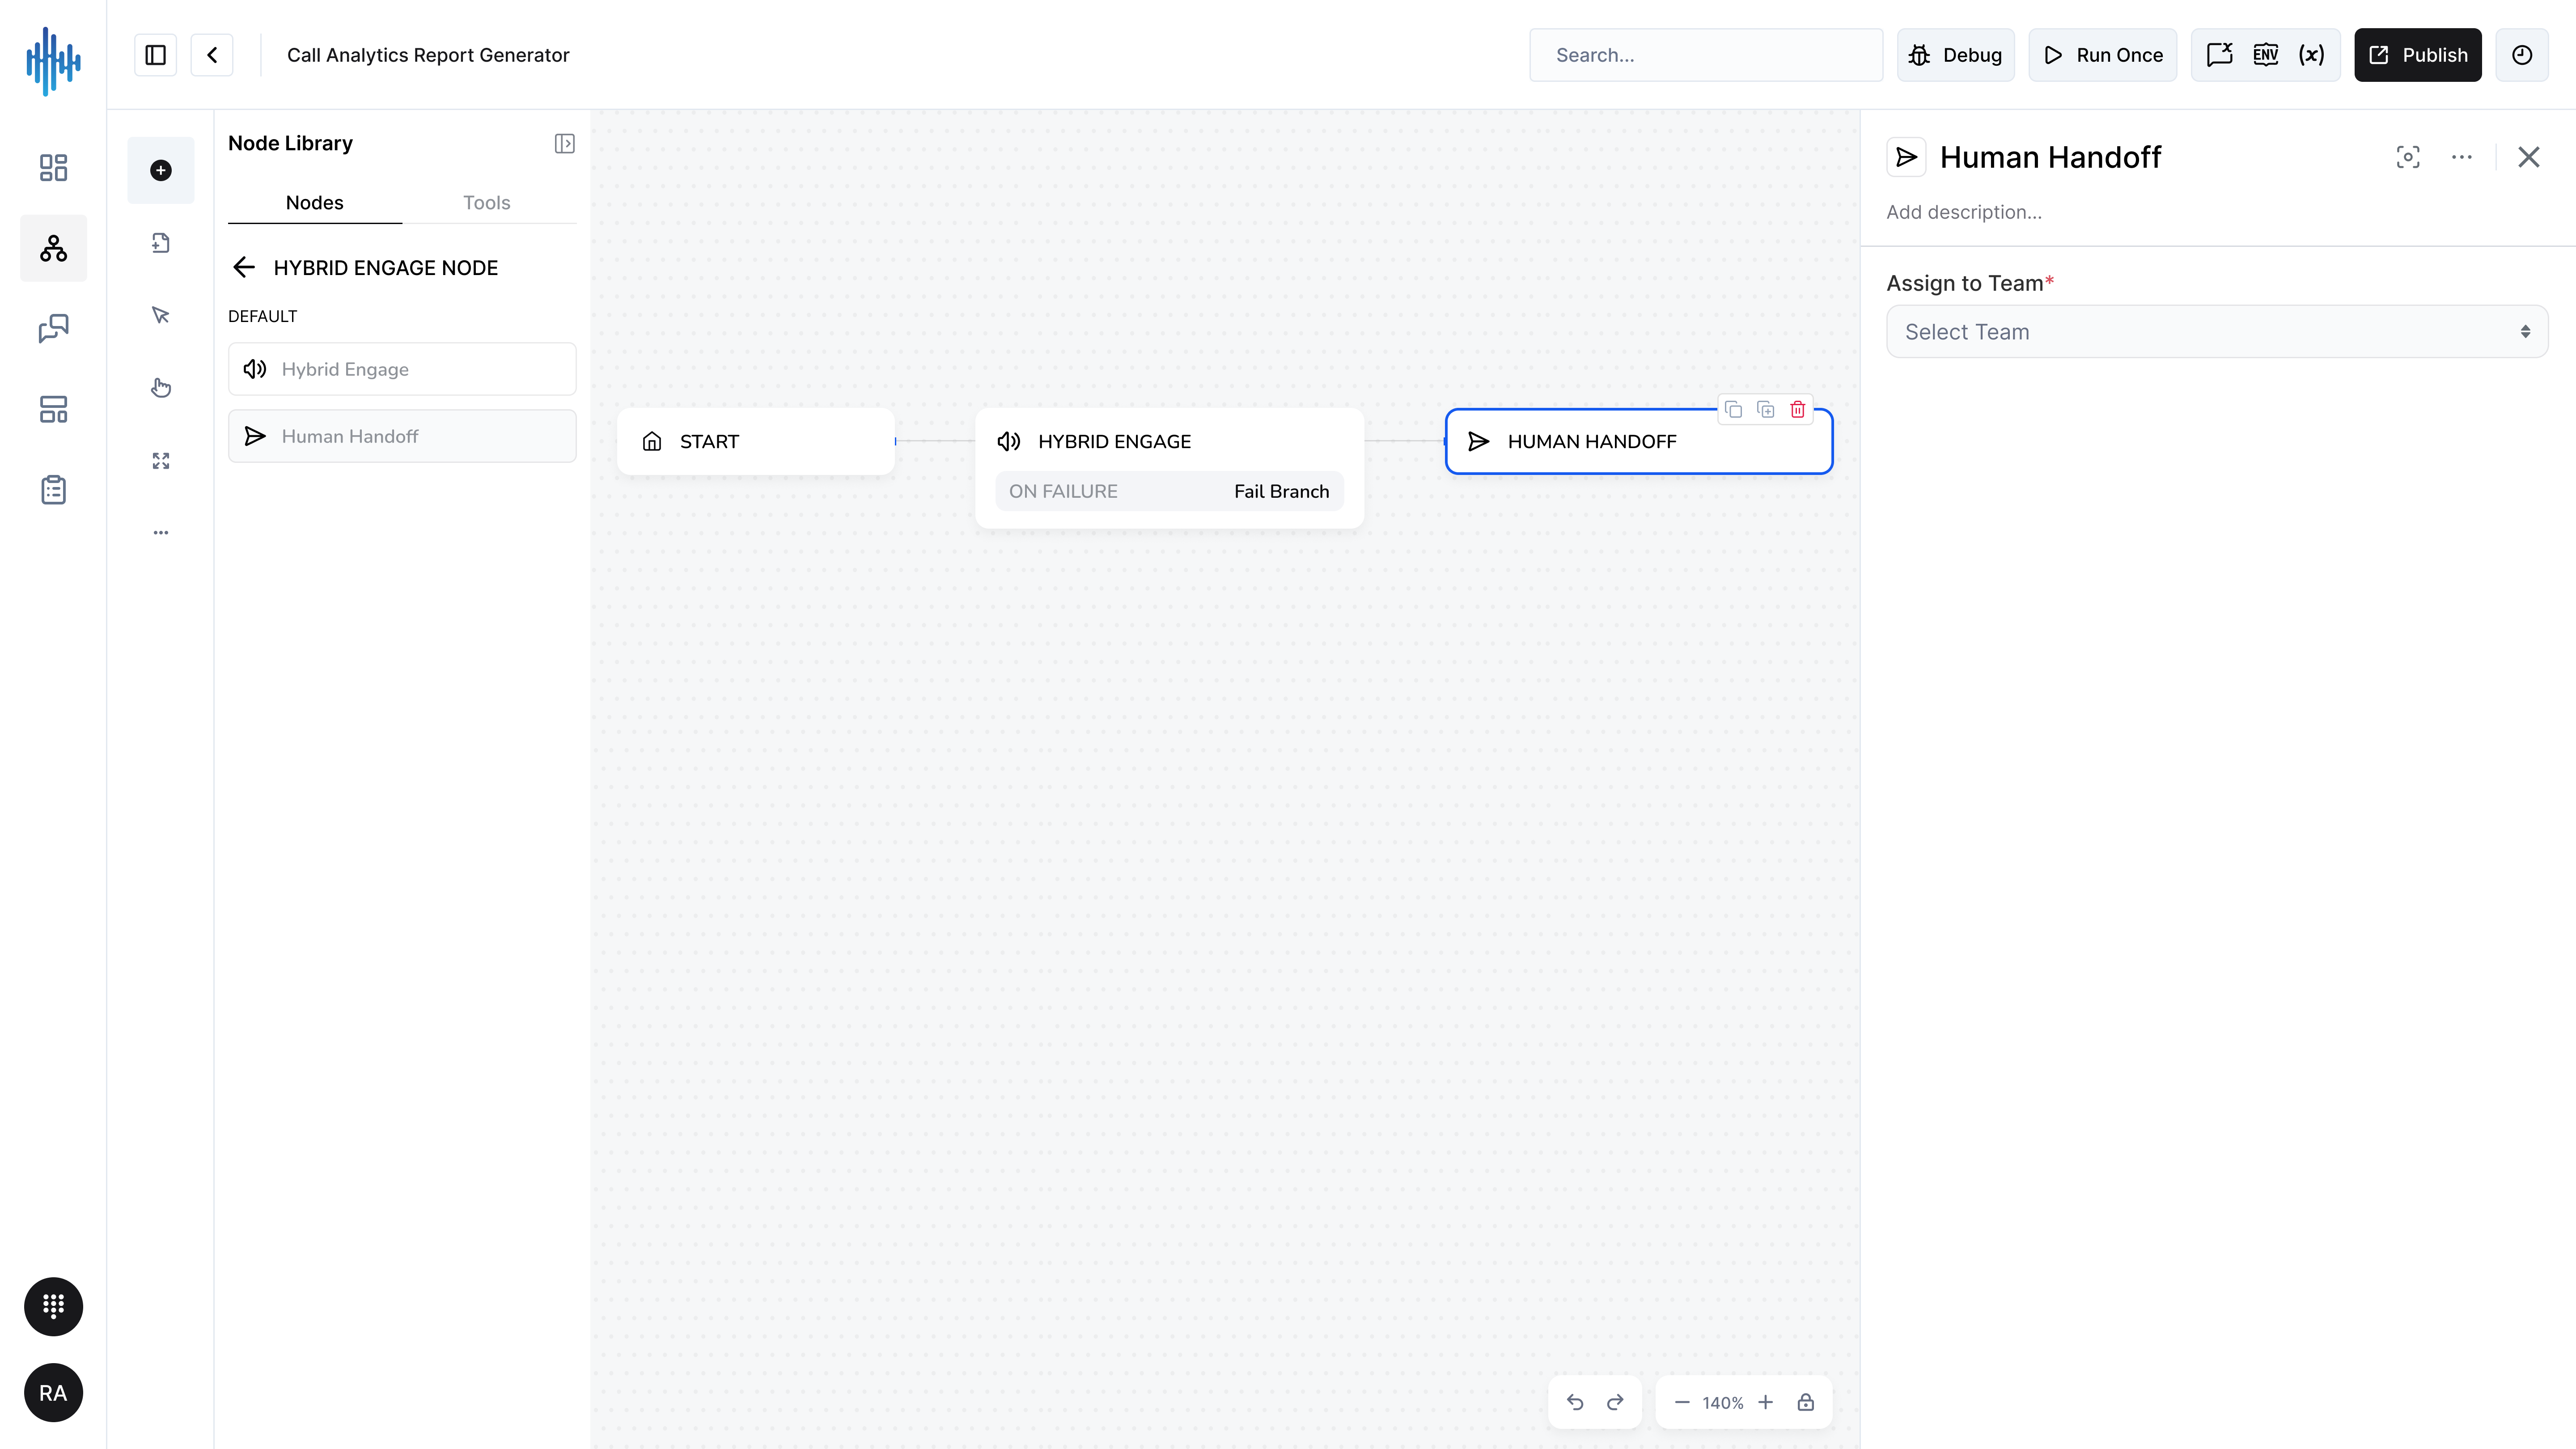
Task: Collapse the Node Library panel
Action: pos(564,144)
